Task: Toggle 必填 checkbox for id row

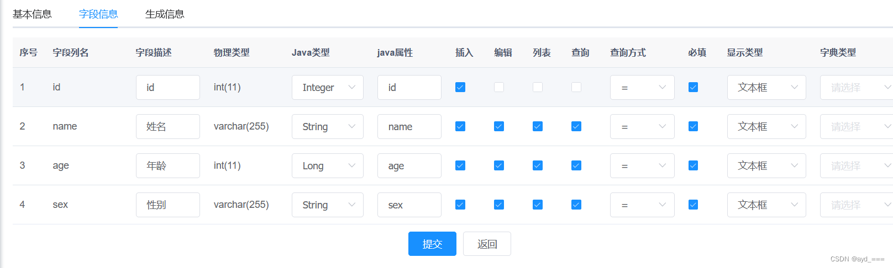Action: pos(693,87)
